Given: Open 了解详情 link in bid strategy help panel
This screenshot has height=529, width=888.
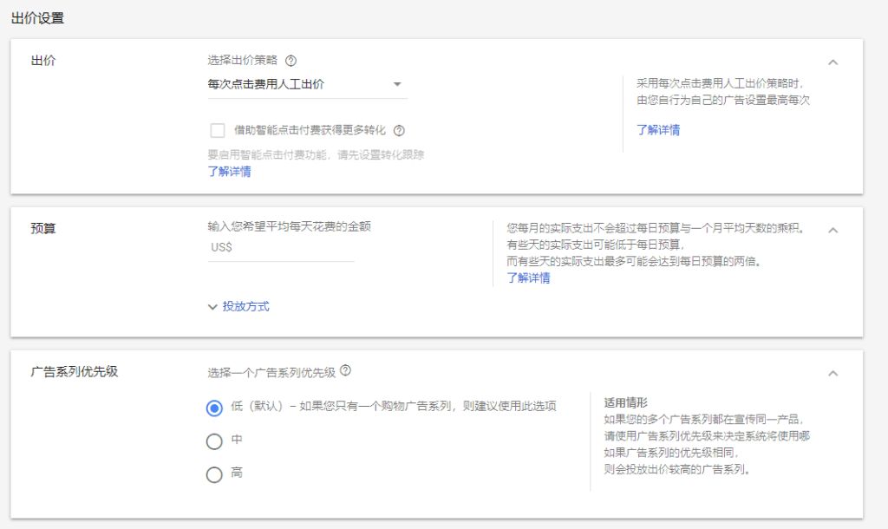Looking at the screenshot, I should (x=658, y=130).
